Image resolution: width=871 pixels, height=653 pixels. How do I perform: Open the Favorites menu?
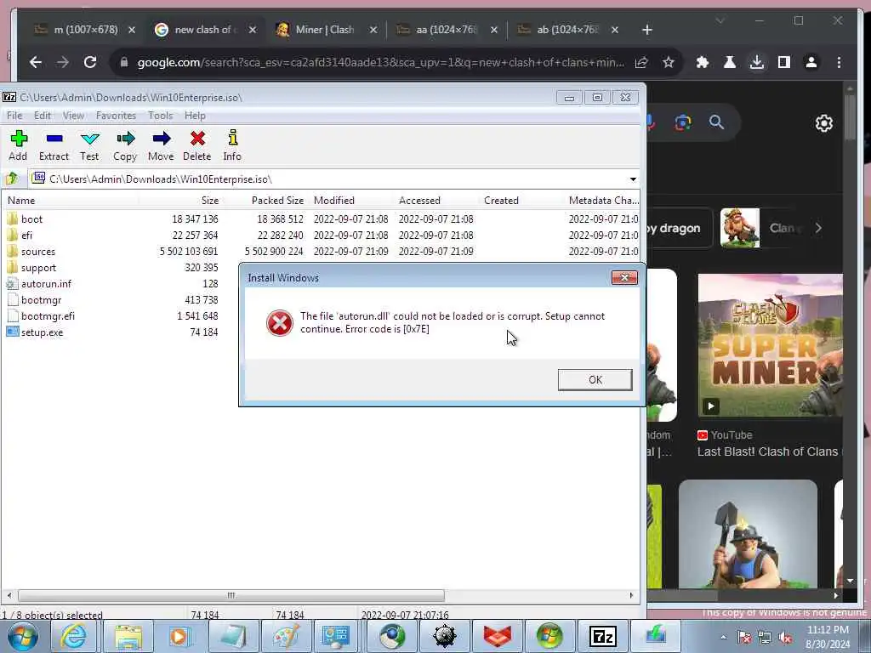[x=116, y=116]
